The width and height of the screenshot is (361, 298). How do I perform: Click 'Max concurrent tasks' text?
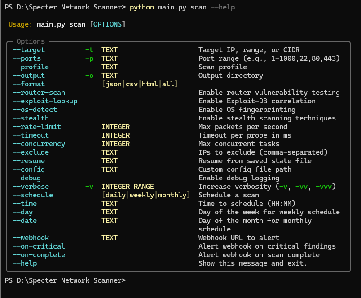pos(239,144)
